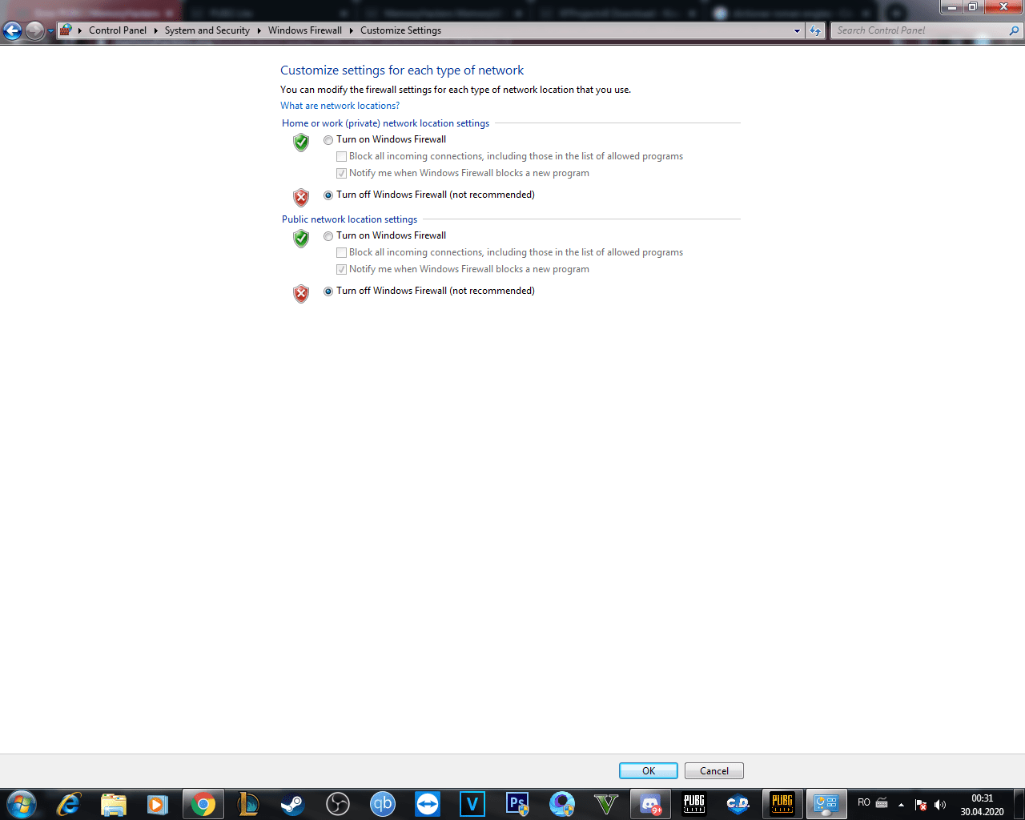Switch to Google Chrome on the taskbar
Viewport: 1025px width, 820px height.
click(203, 804)
